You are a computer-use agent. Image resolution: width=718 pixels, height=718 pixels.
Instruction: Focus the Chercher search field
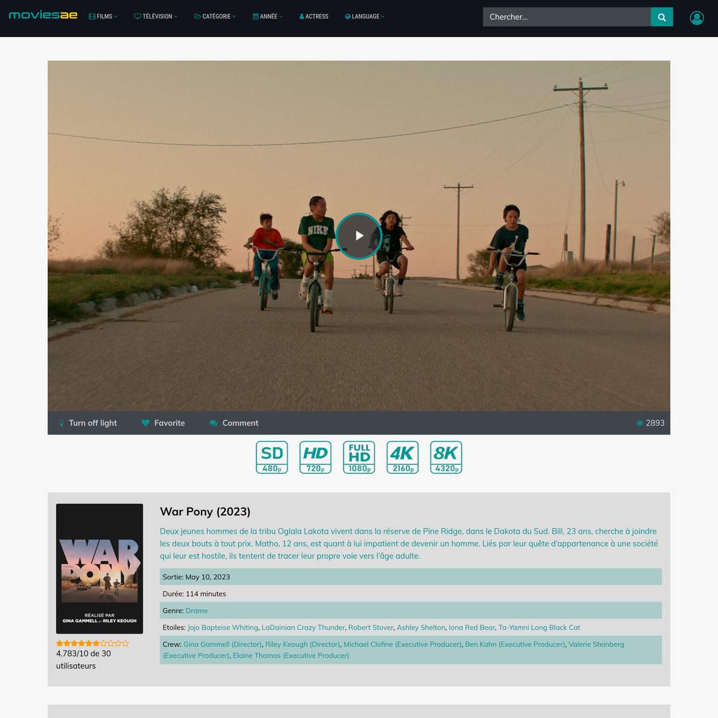(x=567, y=17)
